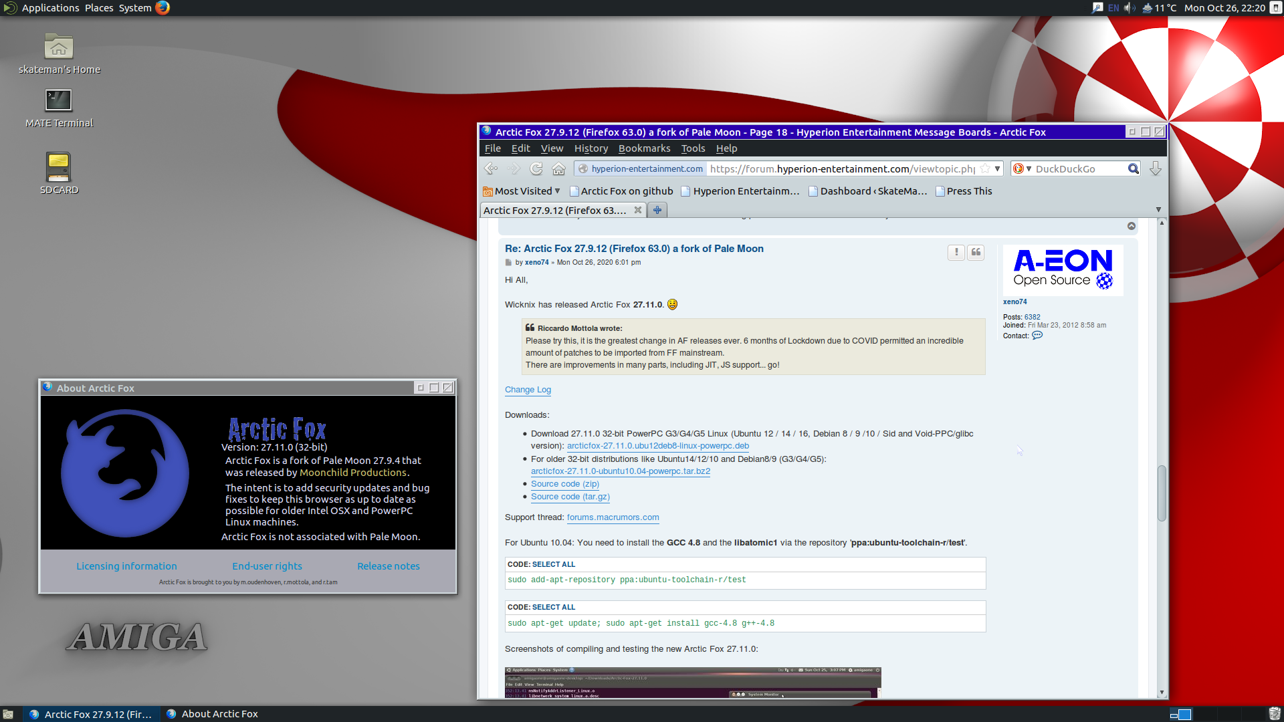Click the quote reply icon on xeno74's post
This screenshot has width=1284, height=722.
[x=976, y=252]
